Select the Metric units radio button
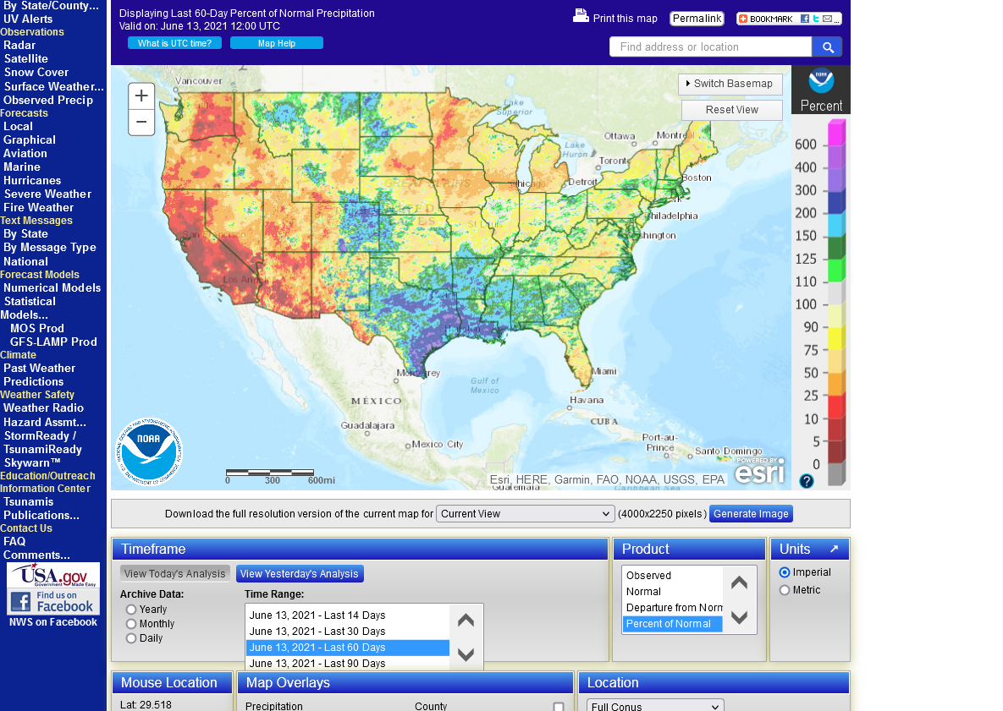The width and height of the screenshot is (1003, 711). pos(785,590)
